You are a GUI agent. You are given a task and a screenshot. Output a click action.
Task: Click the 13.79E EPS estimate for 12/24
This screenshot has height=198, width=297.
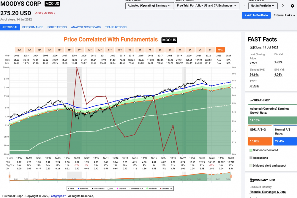tap(231, 162)
